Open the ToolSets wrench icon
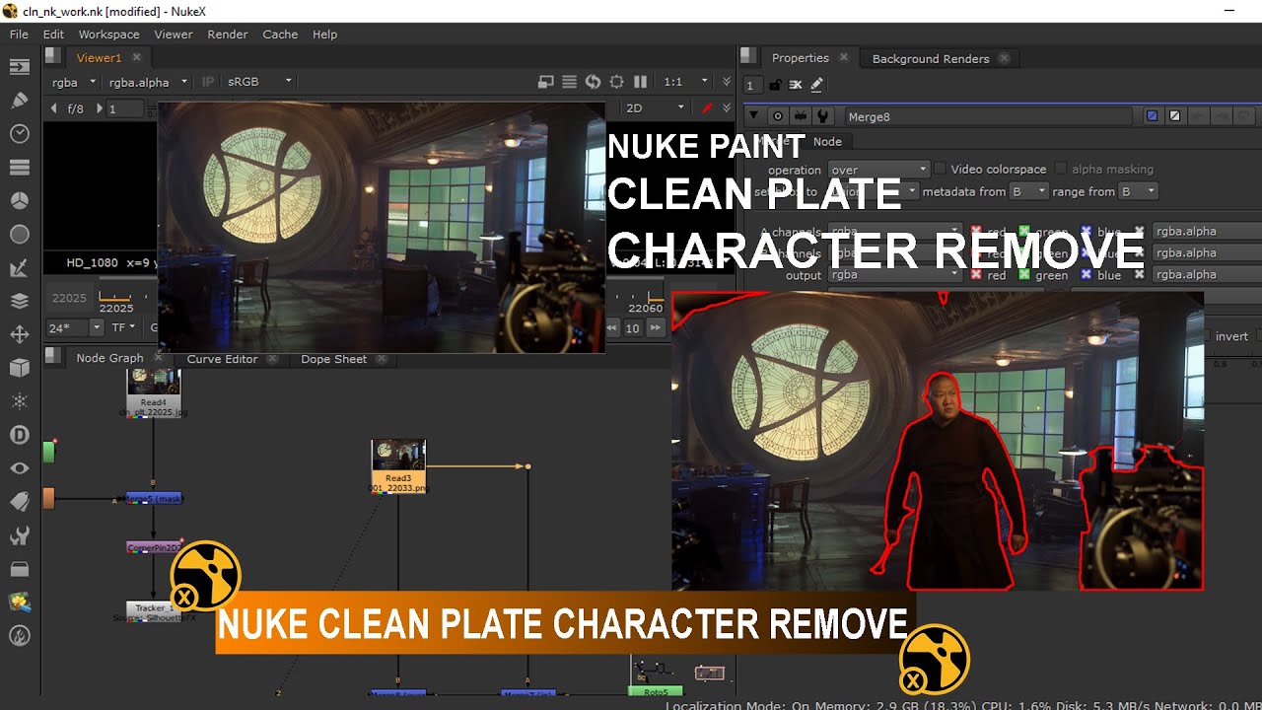Screen dimensions: 1262x710 click(x=19, y=535)
